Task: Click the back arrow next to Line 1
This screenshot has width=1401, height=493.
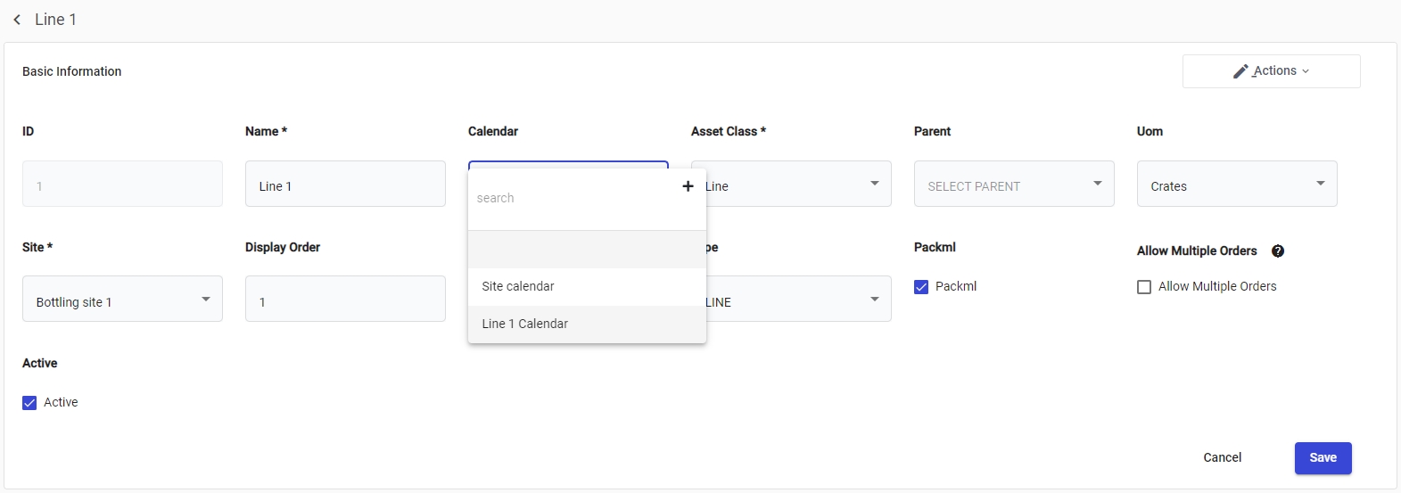Action: 17,20
